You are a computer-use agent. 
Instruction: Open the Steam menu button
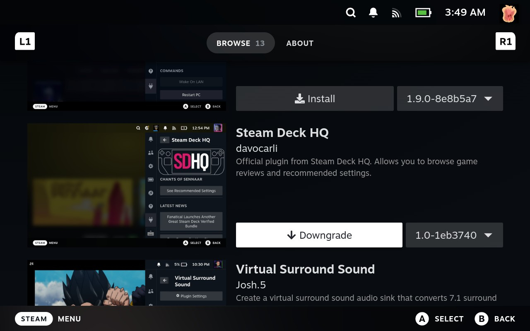34,319
